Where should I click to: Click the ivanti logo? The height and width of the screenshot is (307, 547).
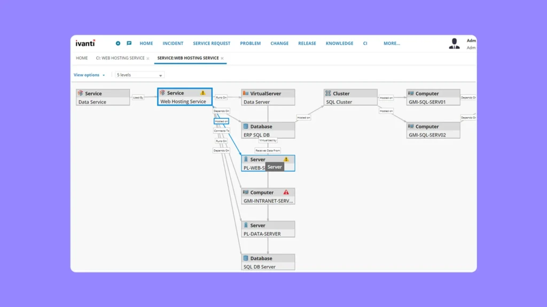tap(85, 43)
